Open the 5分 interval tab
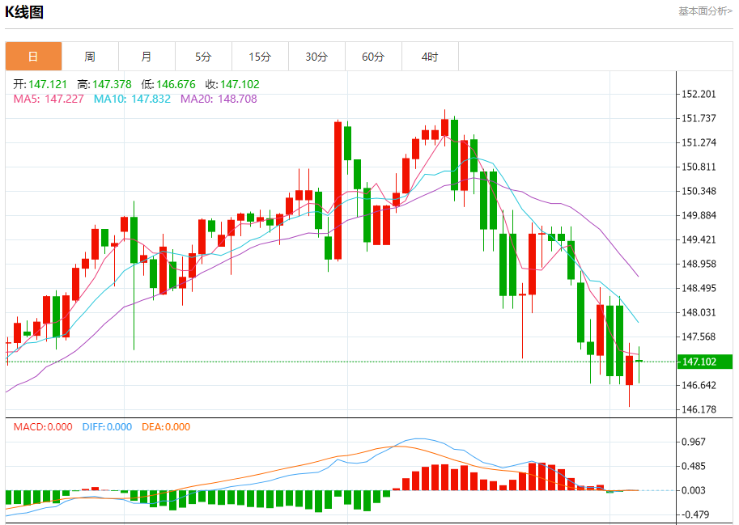The height and width of the screenshot is (525, 739). tap(203, 57)
